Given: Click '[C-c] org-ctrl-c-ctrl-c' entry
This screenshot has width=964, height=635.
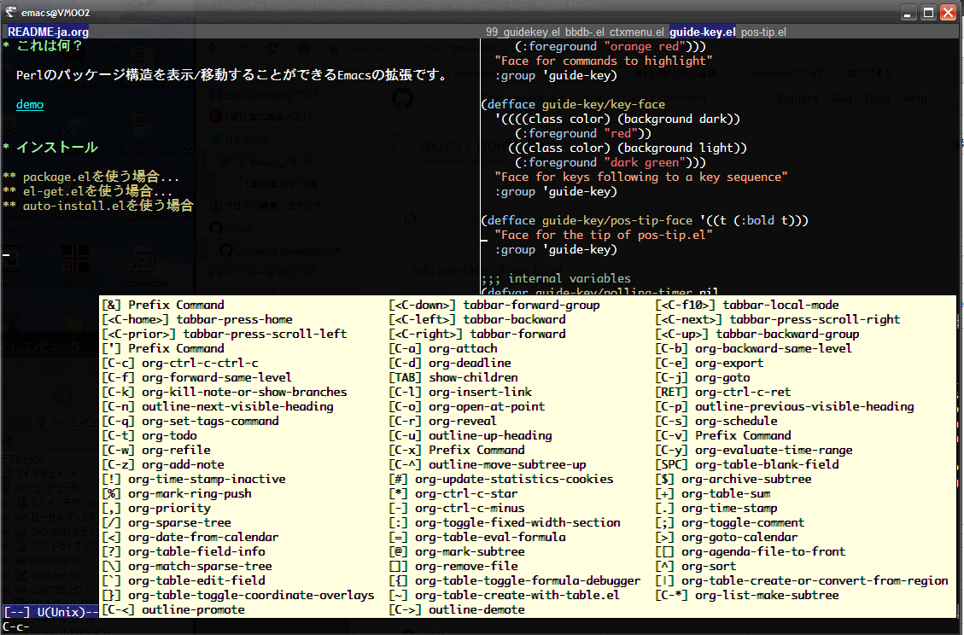Looking at the screenshot, I should (179, 364).
